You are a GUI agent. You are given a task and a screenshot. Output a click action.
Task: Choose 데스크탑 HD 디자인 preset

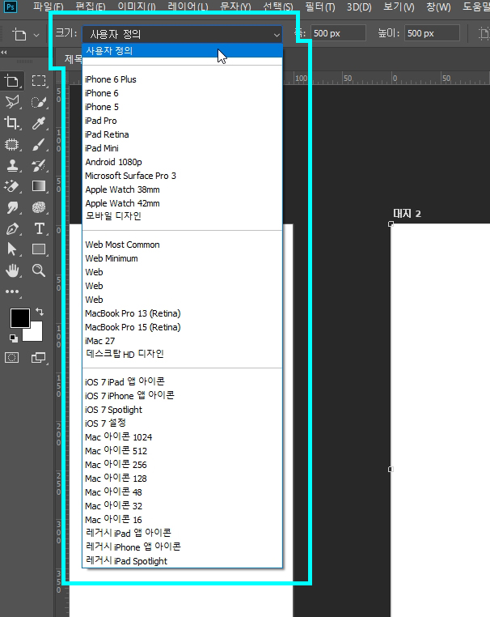tap(182, 354)
